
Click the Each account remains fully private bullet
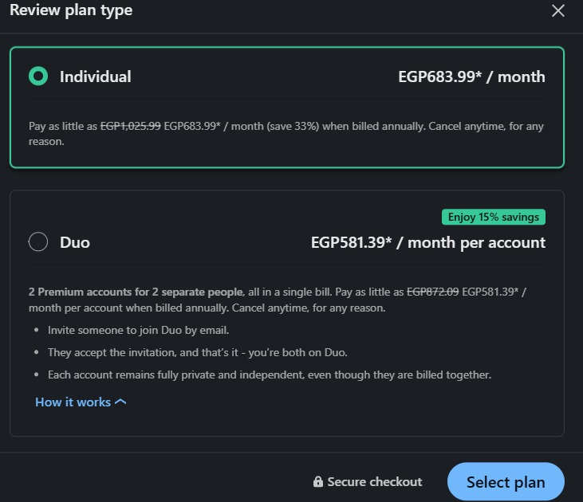(x=269, y=375)
